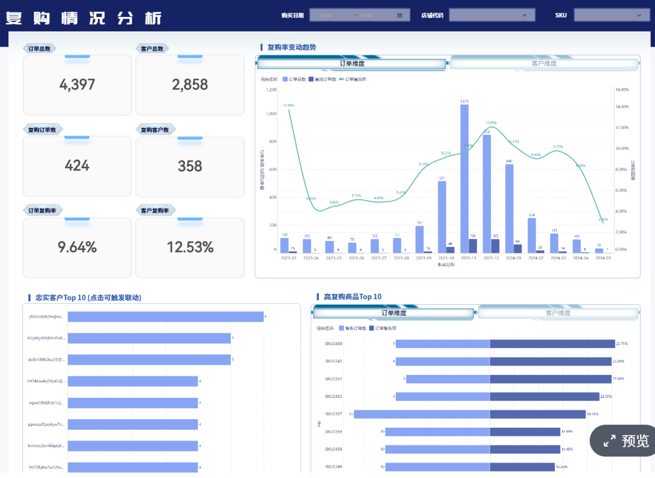Viewport: 655px width, 478px height.
Task: Click the SKU0367 repurchase orders bar
Action: point(422,414)
